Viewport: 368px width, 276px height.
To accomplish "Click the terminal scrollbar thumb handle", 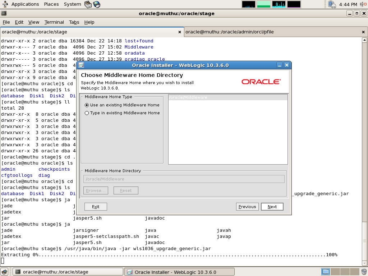I will click(364, 241).
